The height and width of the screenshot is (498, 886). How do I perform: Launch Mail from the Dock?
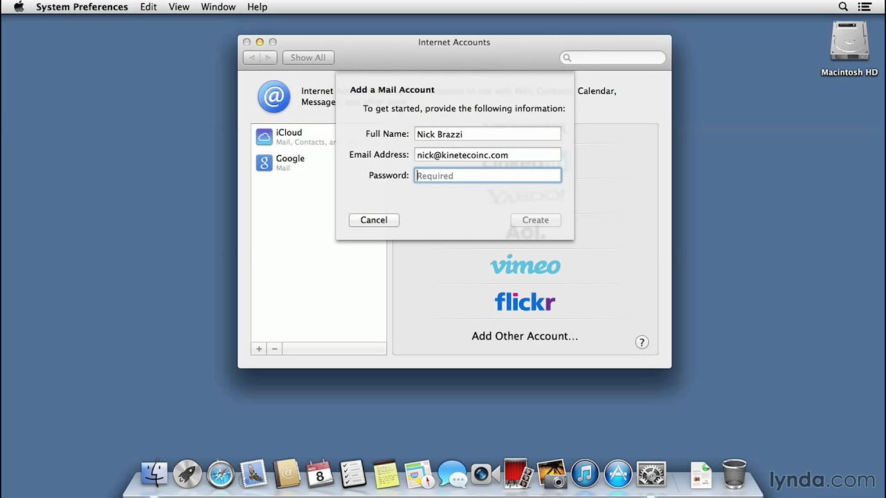(253, 474)
